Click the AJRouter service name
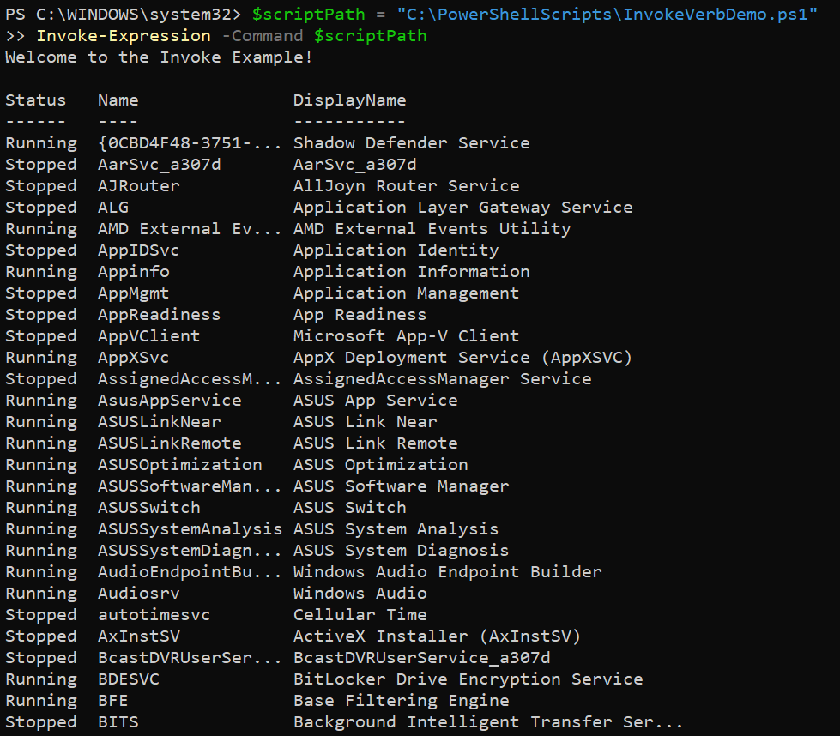 139,186
